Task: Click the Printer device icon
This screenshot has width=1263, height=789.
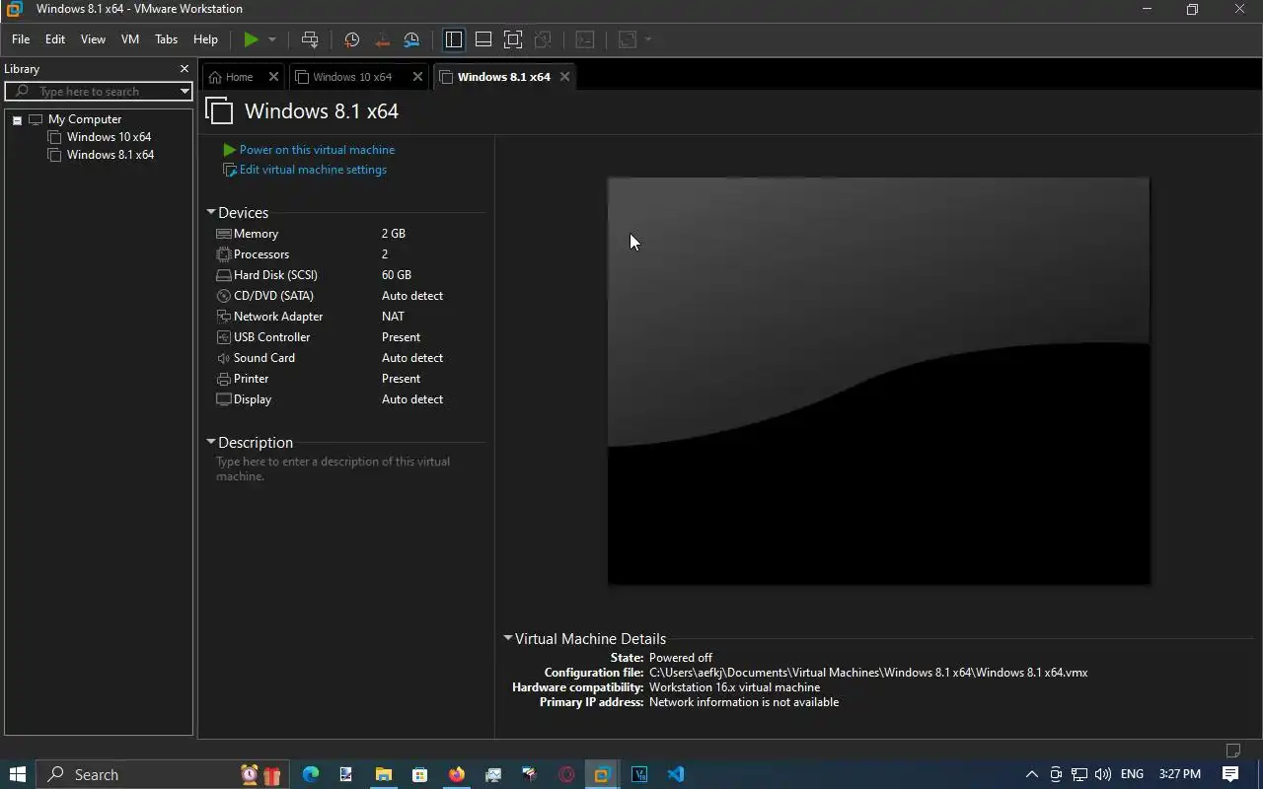Action: (224, 379)
